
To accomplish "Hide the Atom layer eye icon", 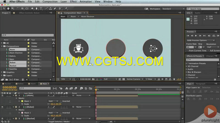I will click(2, 95).
